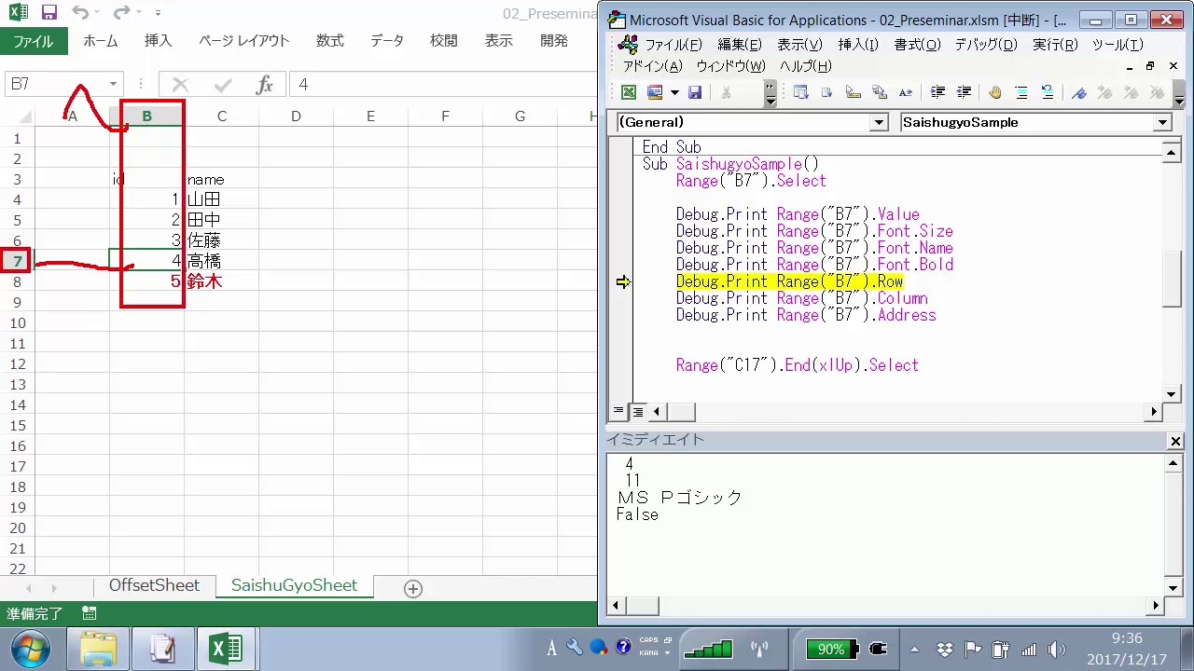Image resolution: width=1194 pixels, height=671 pixels.
Task: Expand the SaishugyoSample procedure dropdown
Action: 1162,122
